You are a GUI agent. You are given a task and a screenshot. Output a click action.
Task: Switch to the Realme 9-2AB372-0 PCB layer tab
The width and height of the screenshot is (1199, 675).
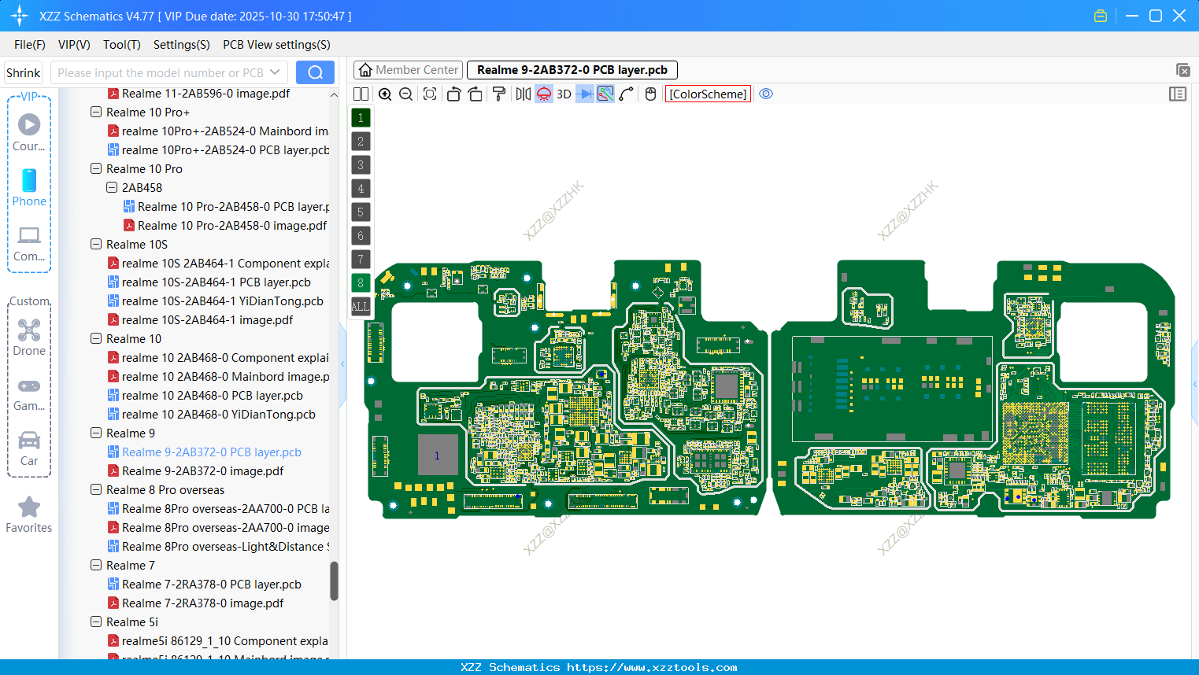tap(572, 69)
